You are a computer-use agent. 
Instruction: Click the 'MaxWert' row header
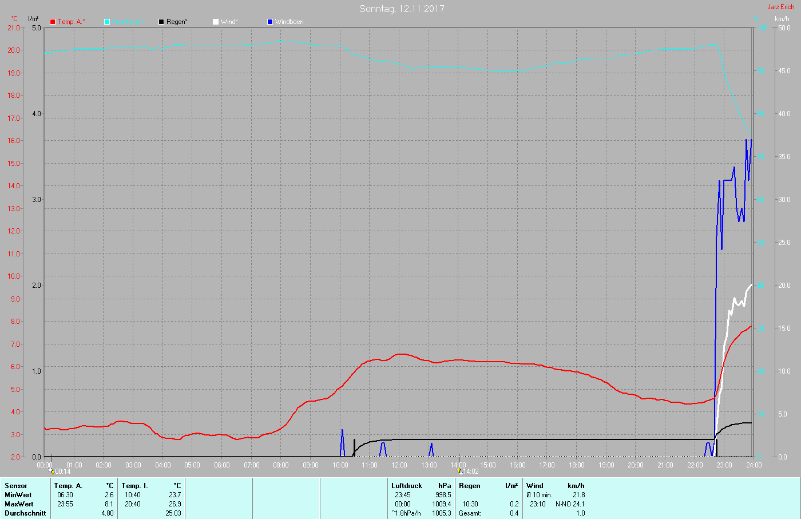click(x=19, y=504)
